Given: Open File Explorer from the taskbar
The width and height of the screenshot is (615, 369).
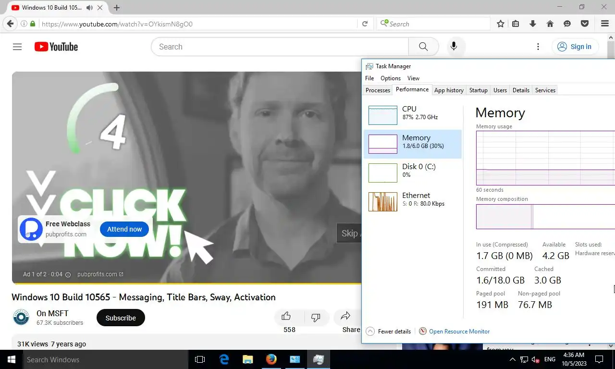Looking at the screenshot, I should click(x=247, y=359).
